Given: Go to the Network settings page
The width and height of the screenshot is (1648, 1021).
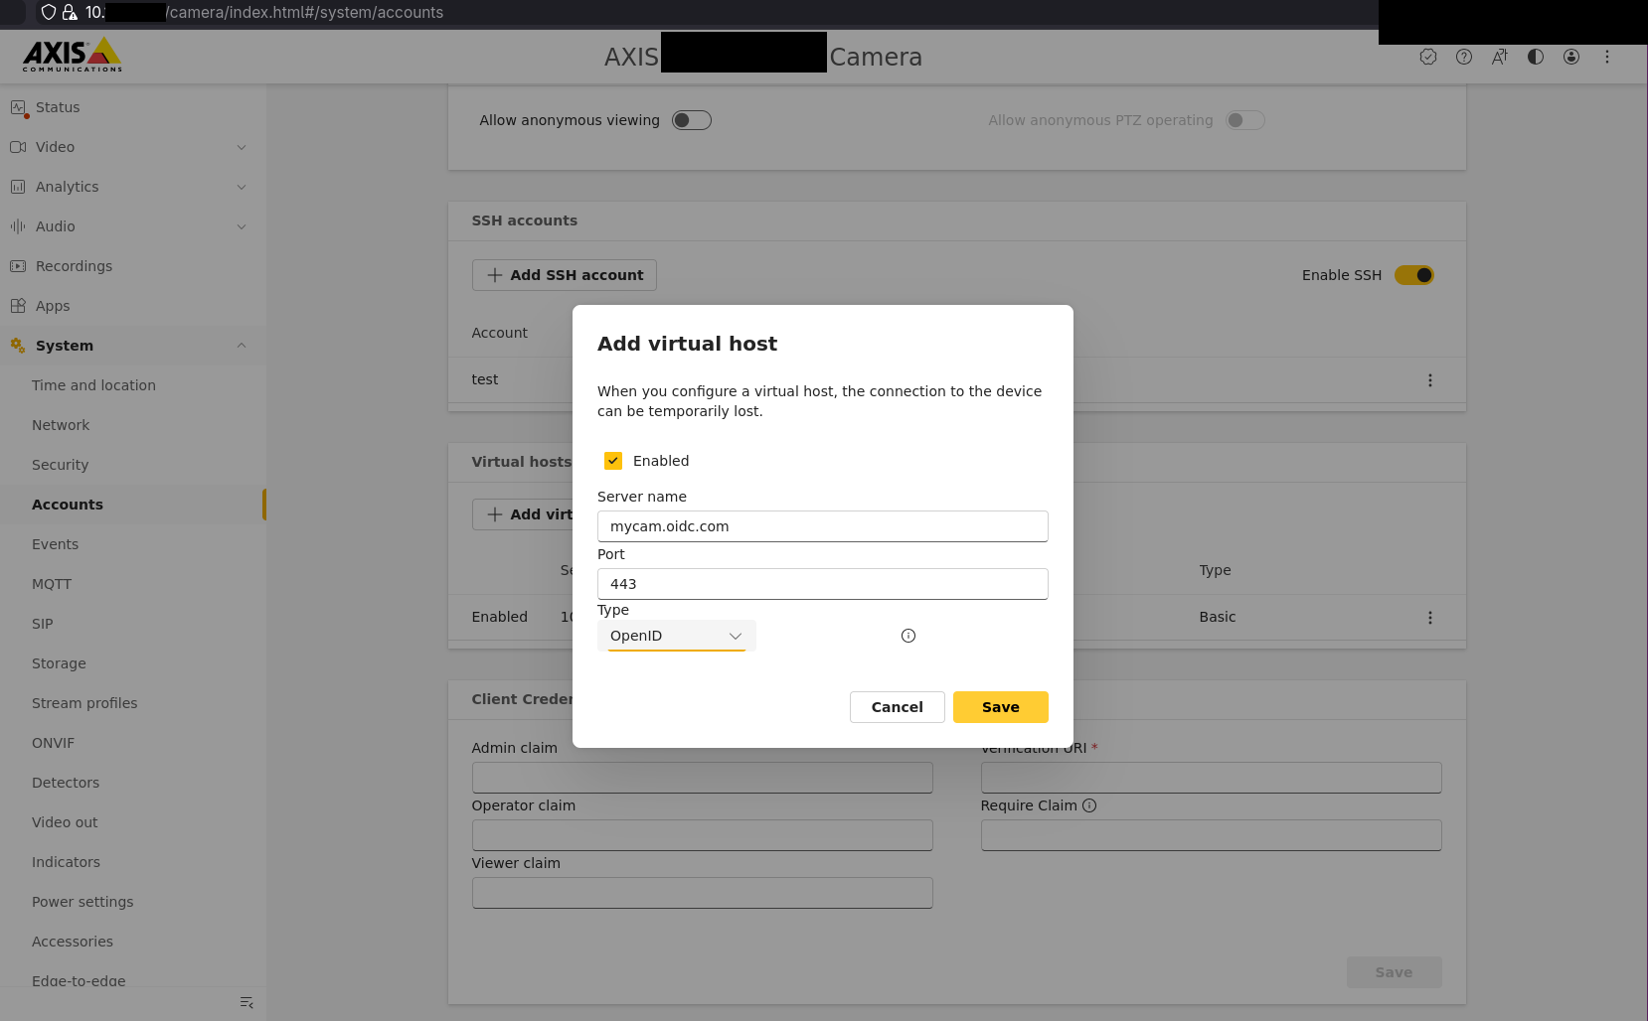Looking at the screenshot, I should (x=61, y=424).
